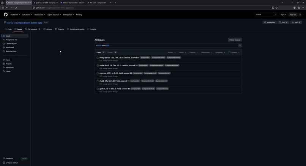Open the Security and quality tab
Screen dimensions: 306x166
(76, 29)
